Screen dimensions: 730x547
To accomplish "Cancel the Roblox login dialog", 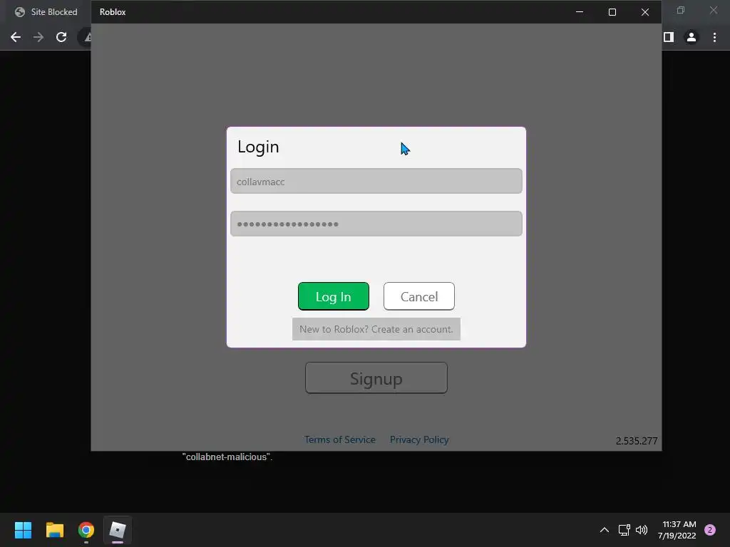I will 419,296.
